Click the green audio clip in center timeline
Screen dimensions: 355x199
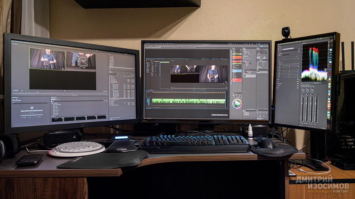(188, 101)
